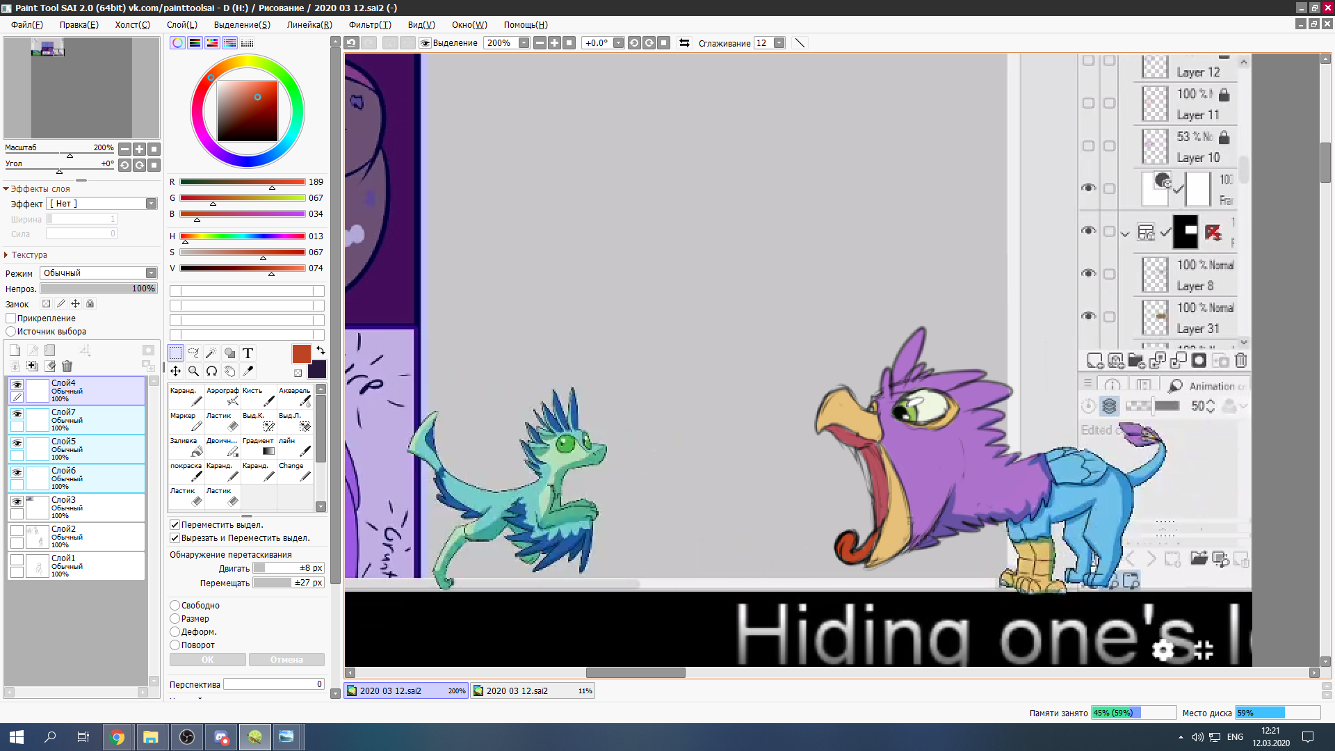Select the Поворот radio option

tap(175, 645)
